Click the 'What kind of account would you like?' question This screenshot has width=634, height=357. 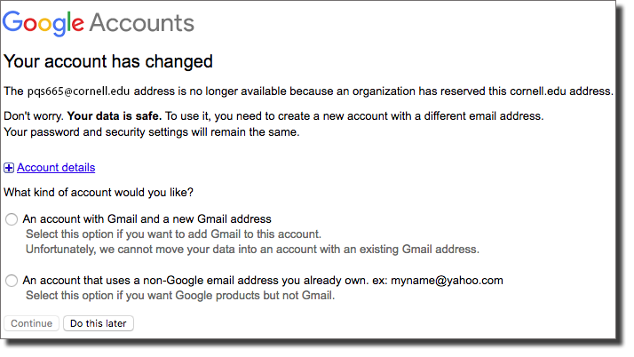coord(99,193)
